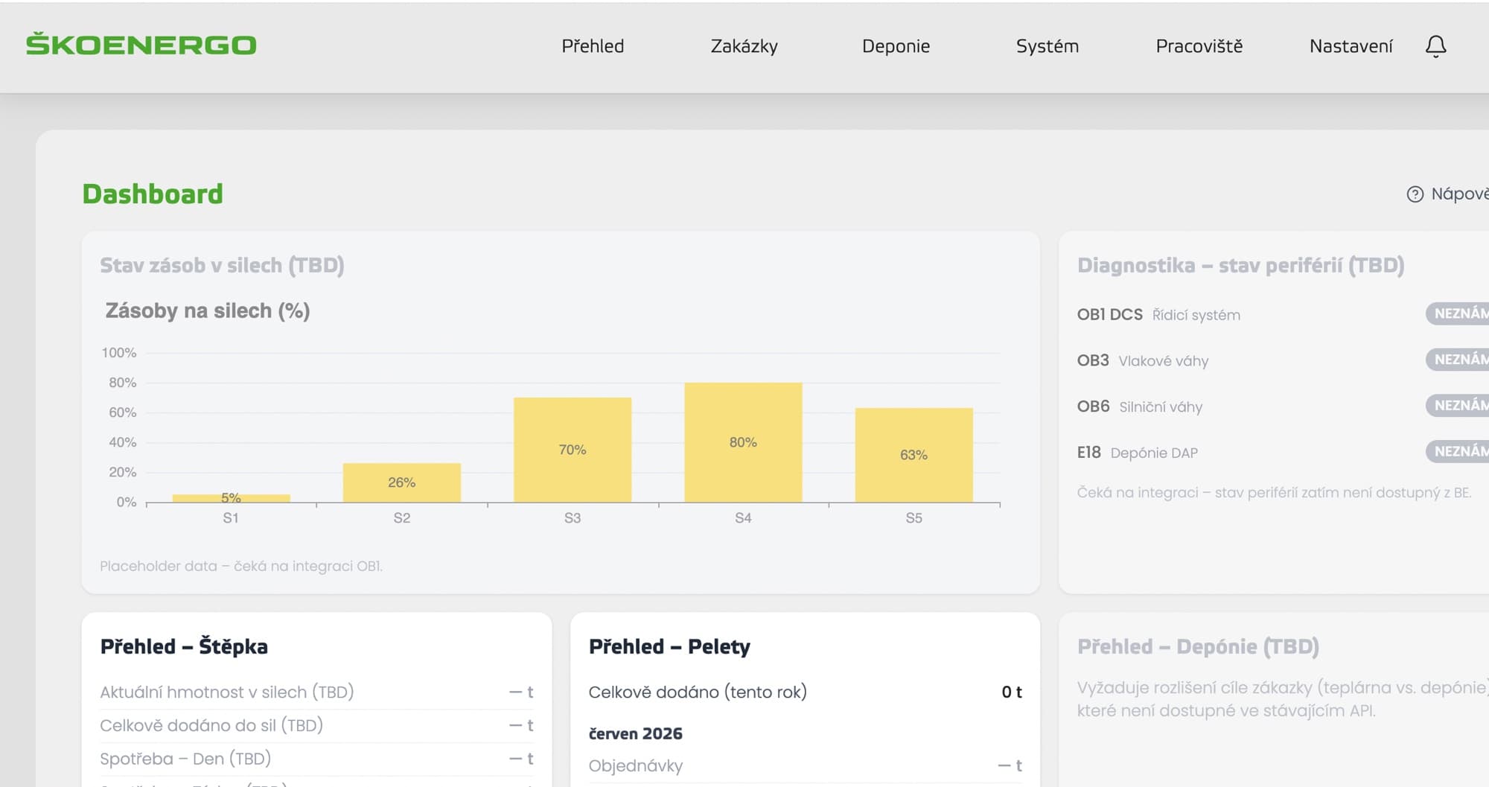Open the Zakázky menu
This screenshot has height=787, width=1489.
(744, 46)
